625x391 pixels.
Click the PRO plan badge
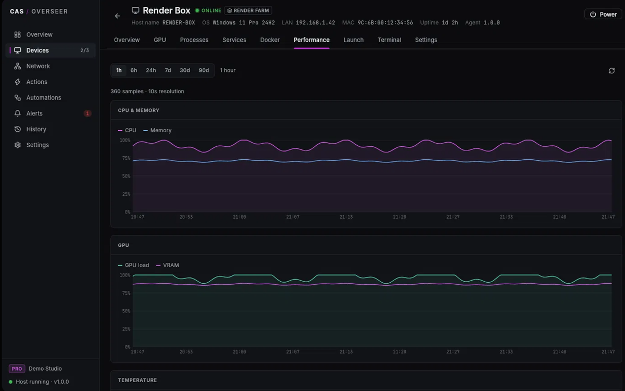17,369
